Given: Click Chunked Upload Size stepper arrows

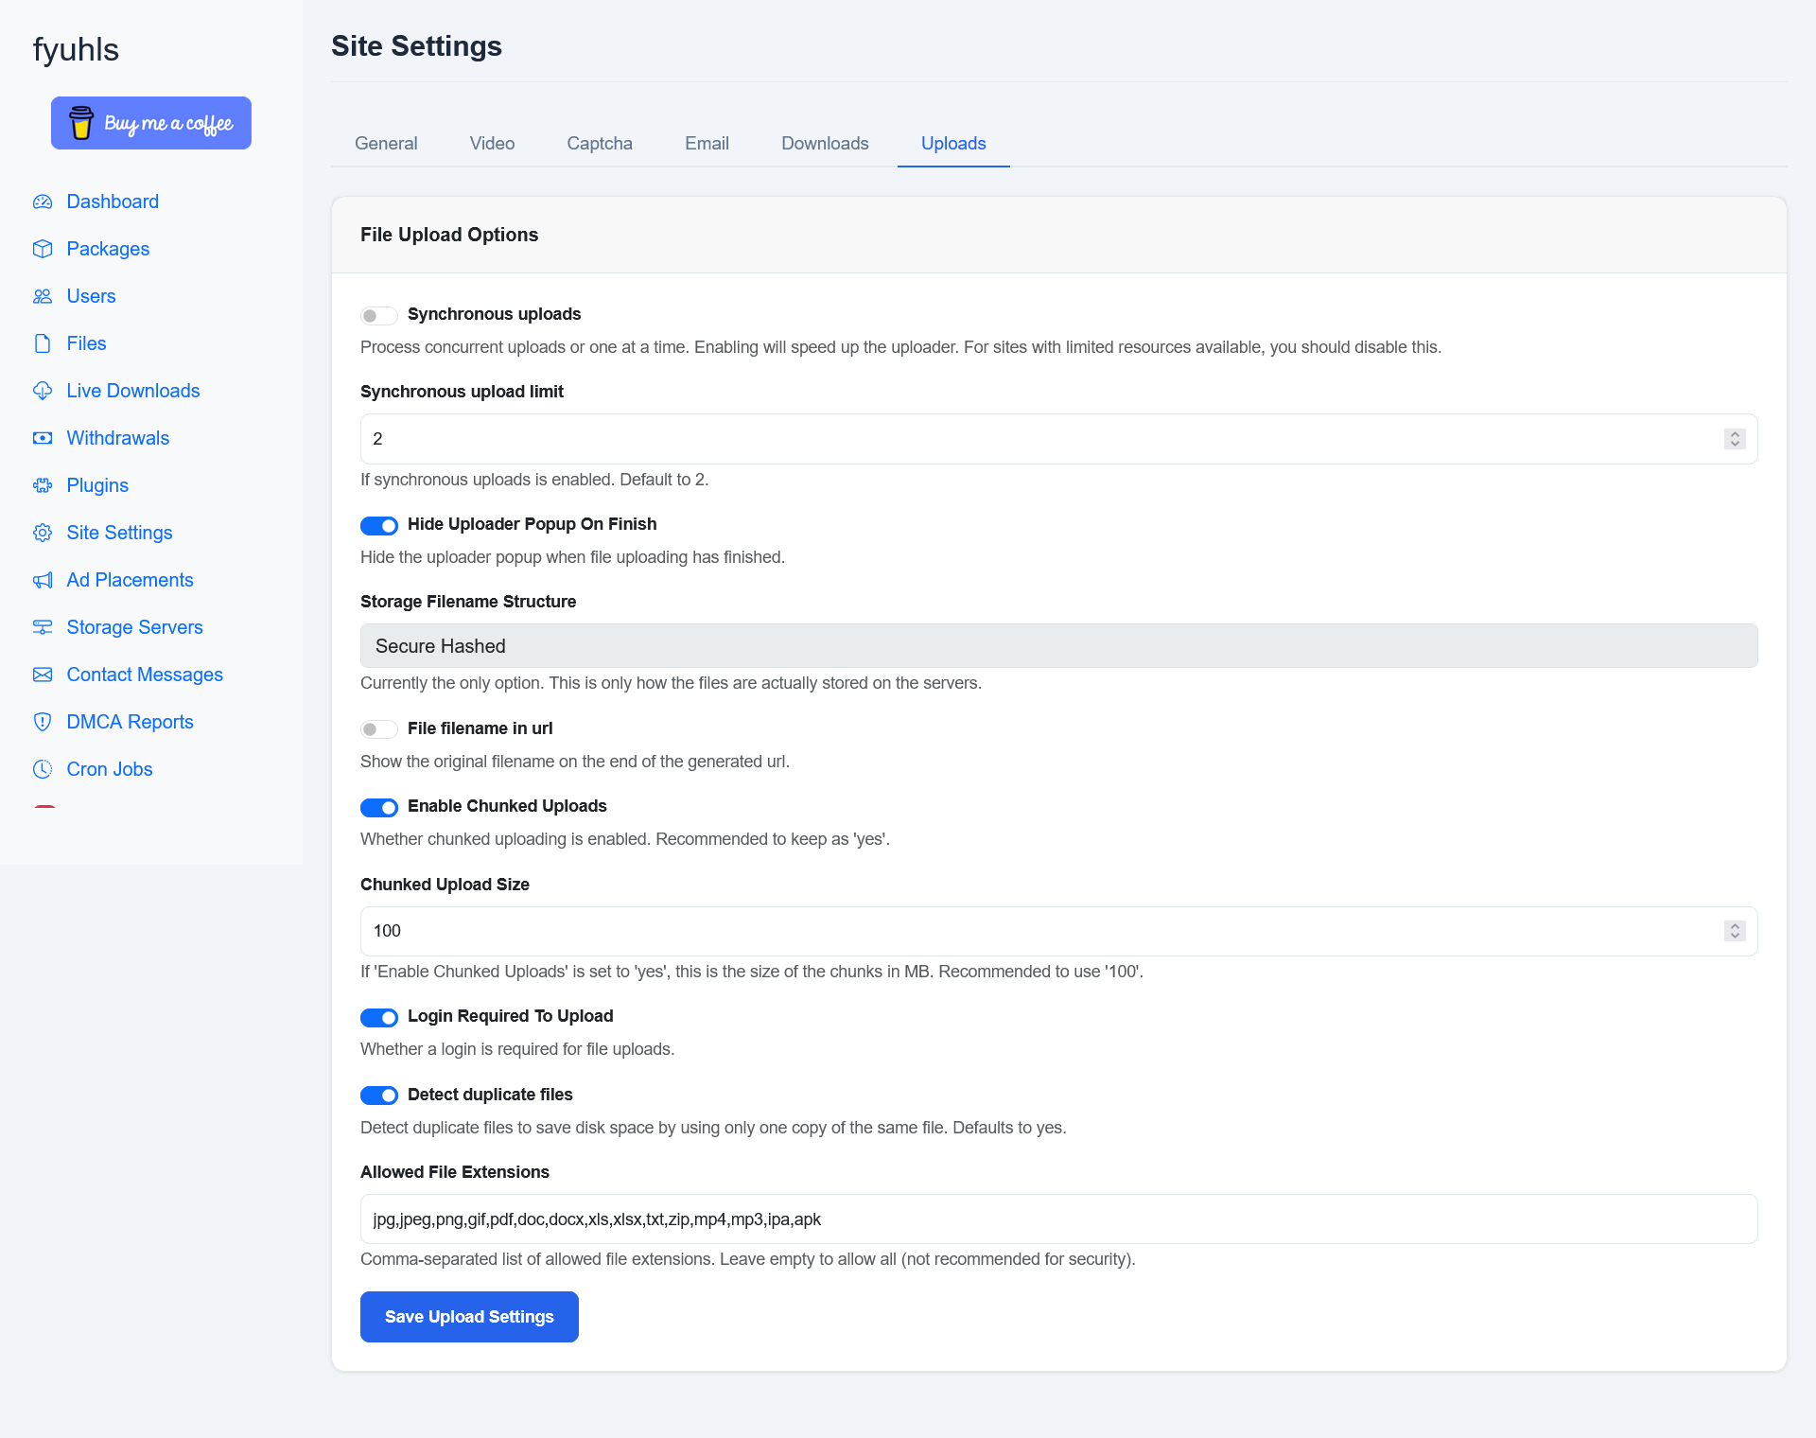Looking at the screenshot, I should coord(1734,931).
